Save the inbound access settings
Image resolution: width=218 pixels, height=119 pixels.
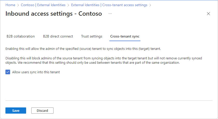[x=16, y=111]
